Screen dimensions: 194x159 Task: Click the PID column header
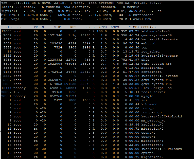coord(8,27)
